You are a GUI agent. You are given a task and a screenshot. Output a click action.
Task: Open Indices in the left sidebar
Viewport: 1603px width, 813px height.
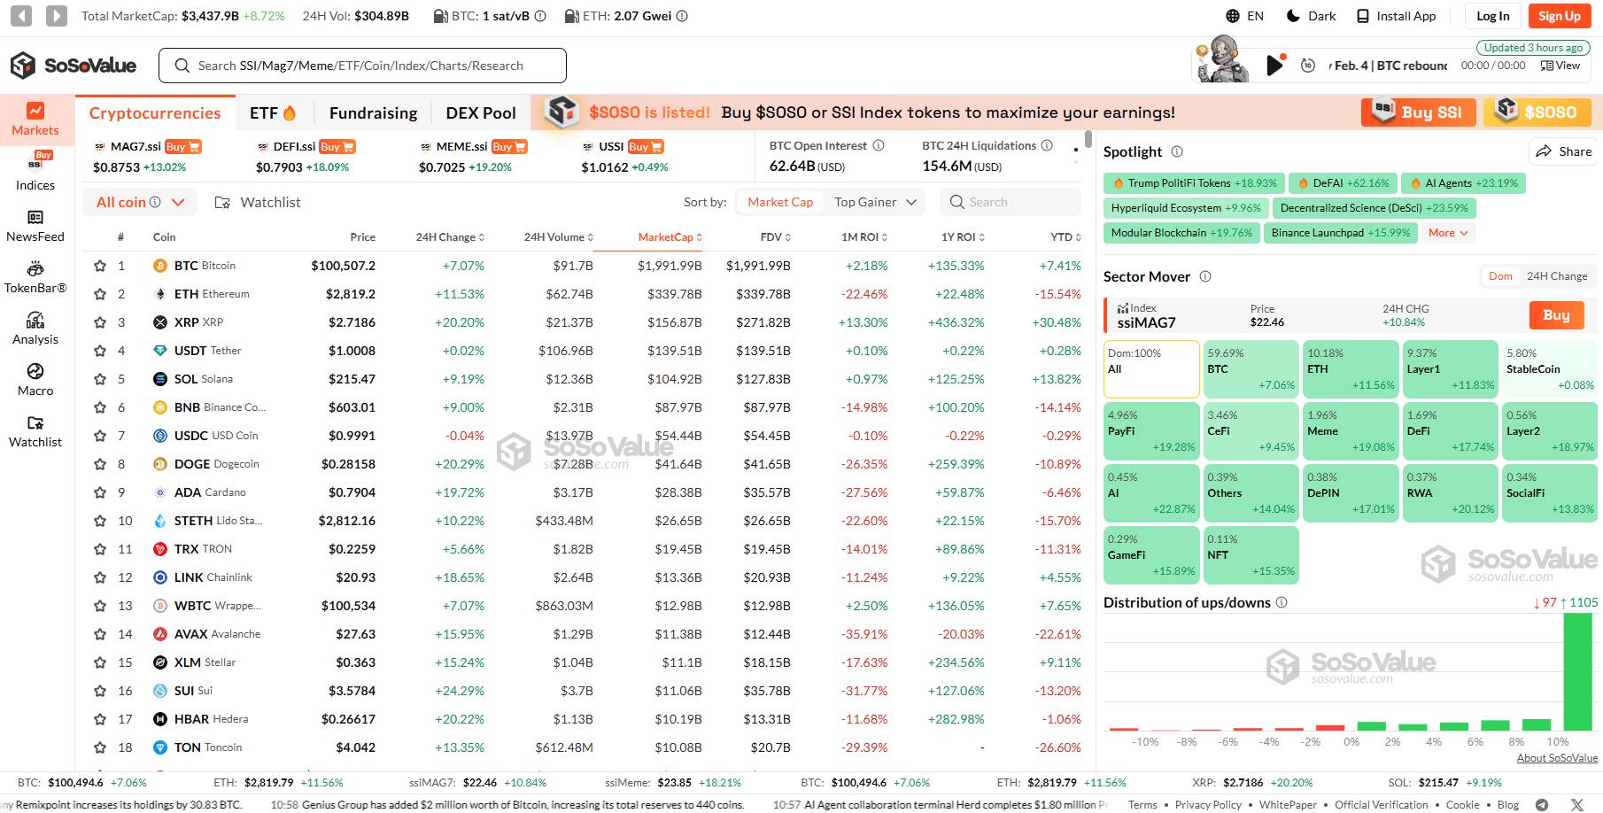tap(35, 171)
